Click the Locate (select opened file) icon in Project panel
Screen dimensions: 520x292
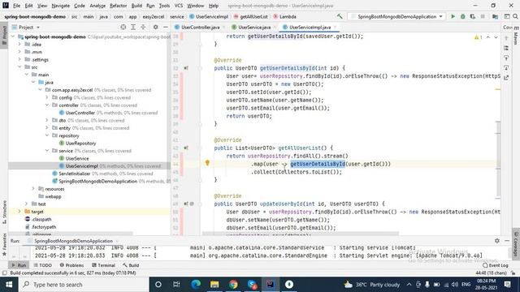tap(123, 27)
